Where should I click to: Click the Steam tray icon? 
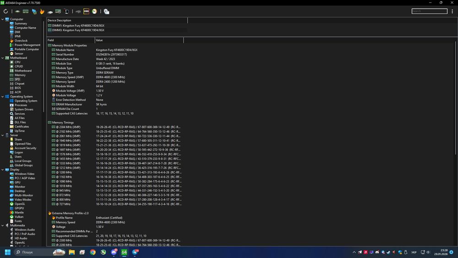click(388, 252)
